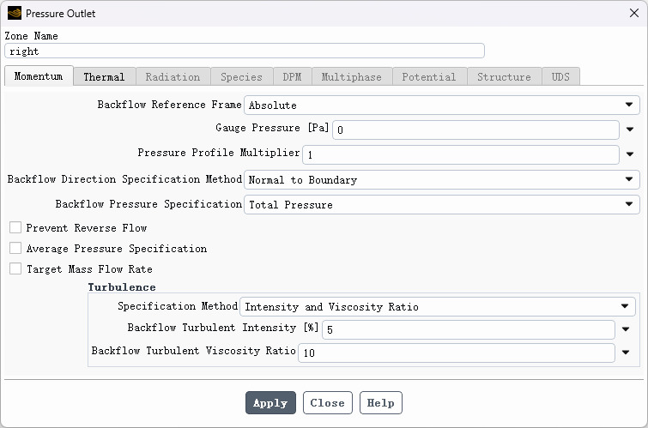
Task: Click the Help button
Action: 380,403
